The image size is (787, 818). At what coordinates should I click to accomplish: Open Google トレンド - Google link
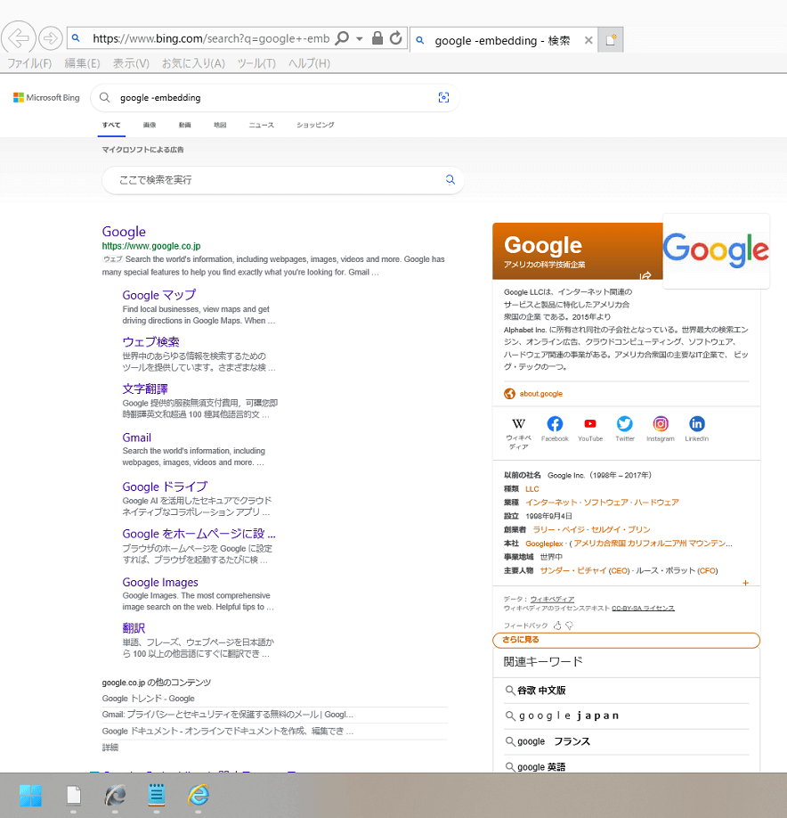(149, 699)
